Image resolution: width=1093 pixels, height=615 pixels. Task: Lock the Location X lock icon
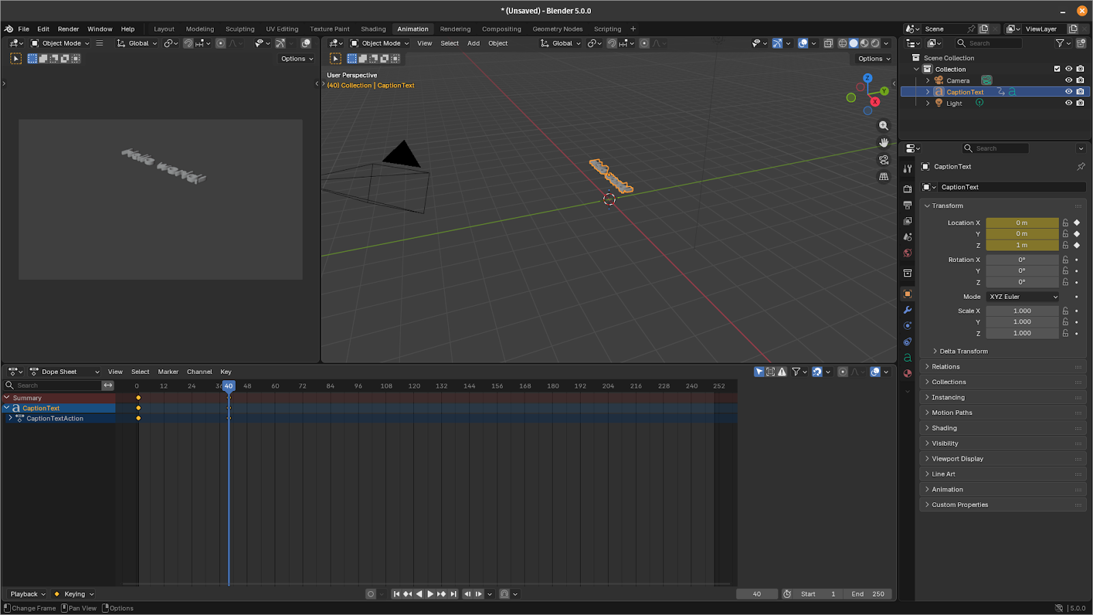coord(1065,223)
